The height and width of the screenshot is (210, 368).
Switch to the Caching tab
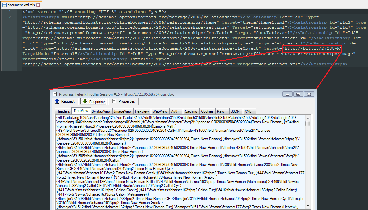(x=191, y=111)
